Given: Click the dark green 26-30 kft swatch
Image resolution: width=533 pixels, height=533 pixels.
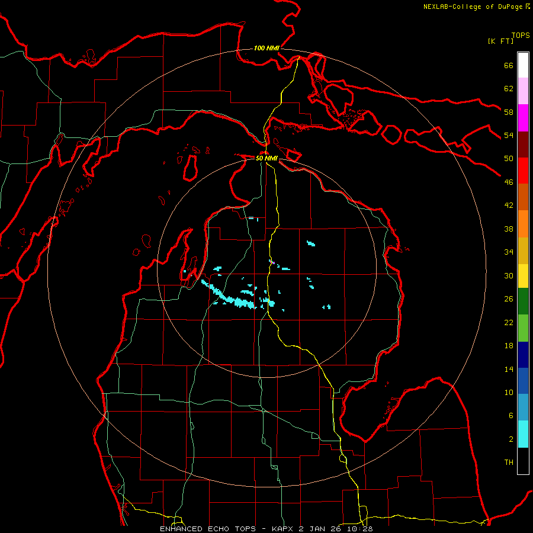Looking at the screenshot, I should 523,301.
